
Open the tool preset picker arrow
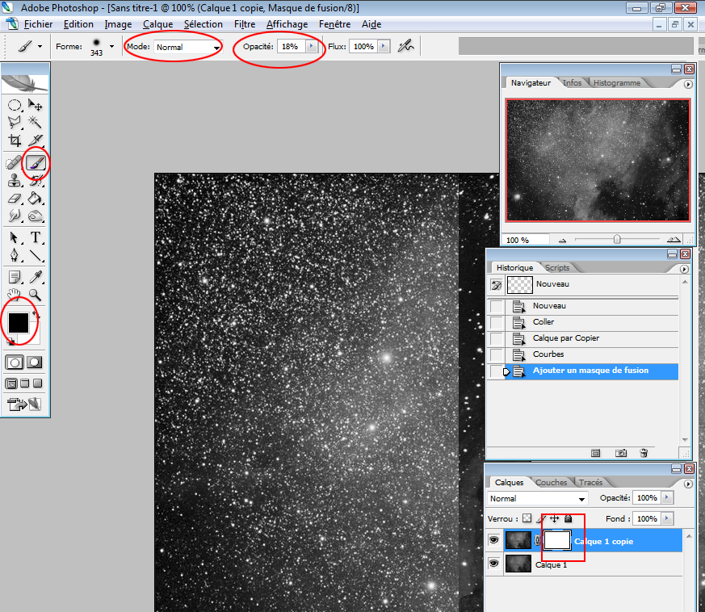click(40, 46)
